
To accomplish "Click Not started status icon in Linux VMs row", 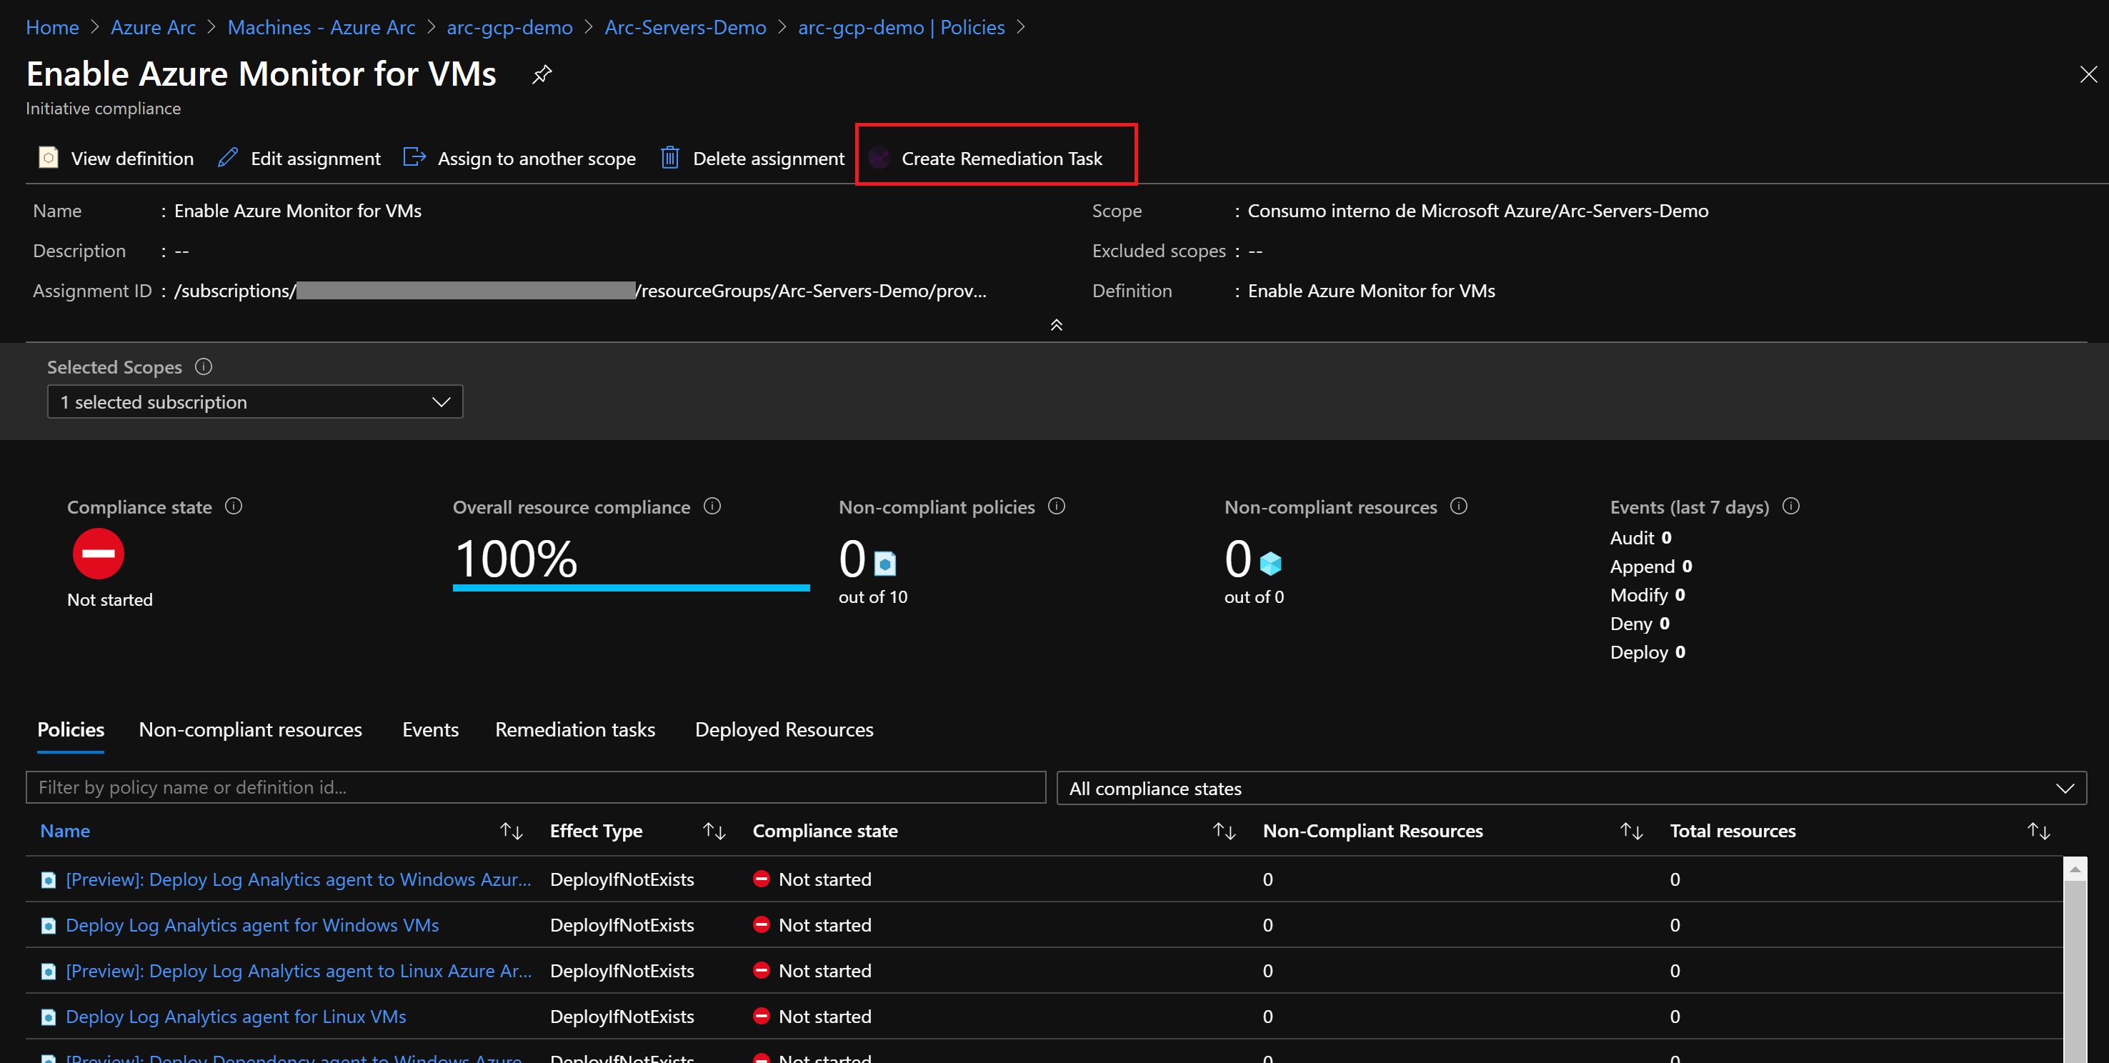I will [762, 1017].
